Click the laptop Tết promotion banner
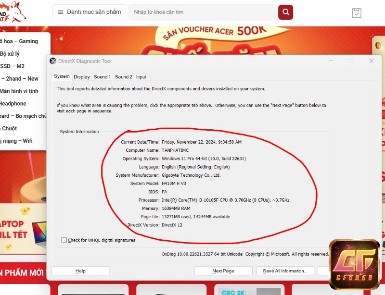 pos(23,229)
